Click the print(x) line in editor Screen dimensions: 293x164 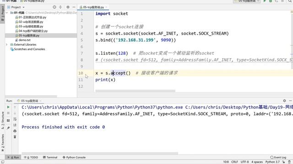[105, 80]
